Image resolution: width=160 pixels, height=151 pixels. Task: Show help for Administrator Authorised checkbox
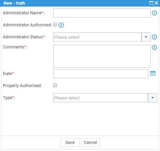coord(61,25)
